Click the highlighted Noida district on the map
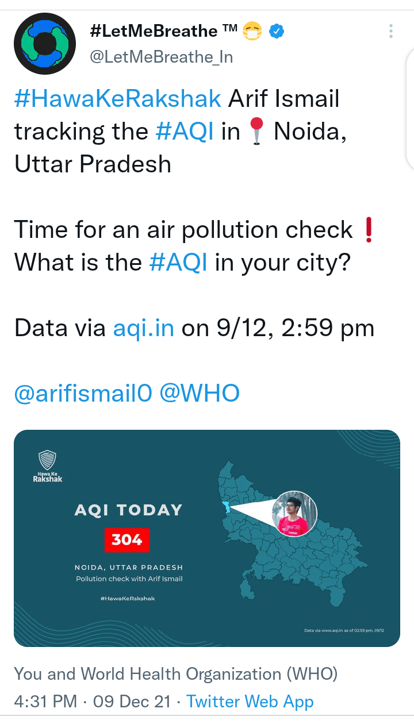Screen dimensions: 414x724 pyautogui.click(x=227, y=507)
